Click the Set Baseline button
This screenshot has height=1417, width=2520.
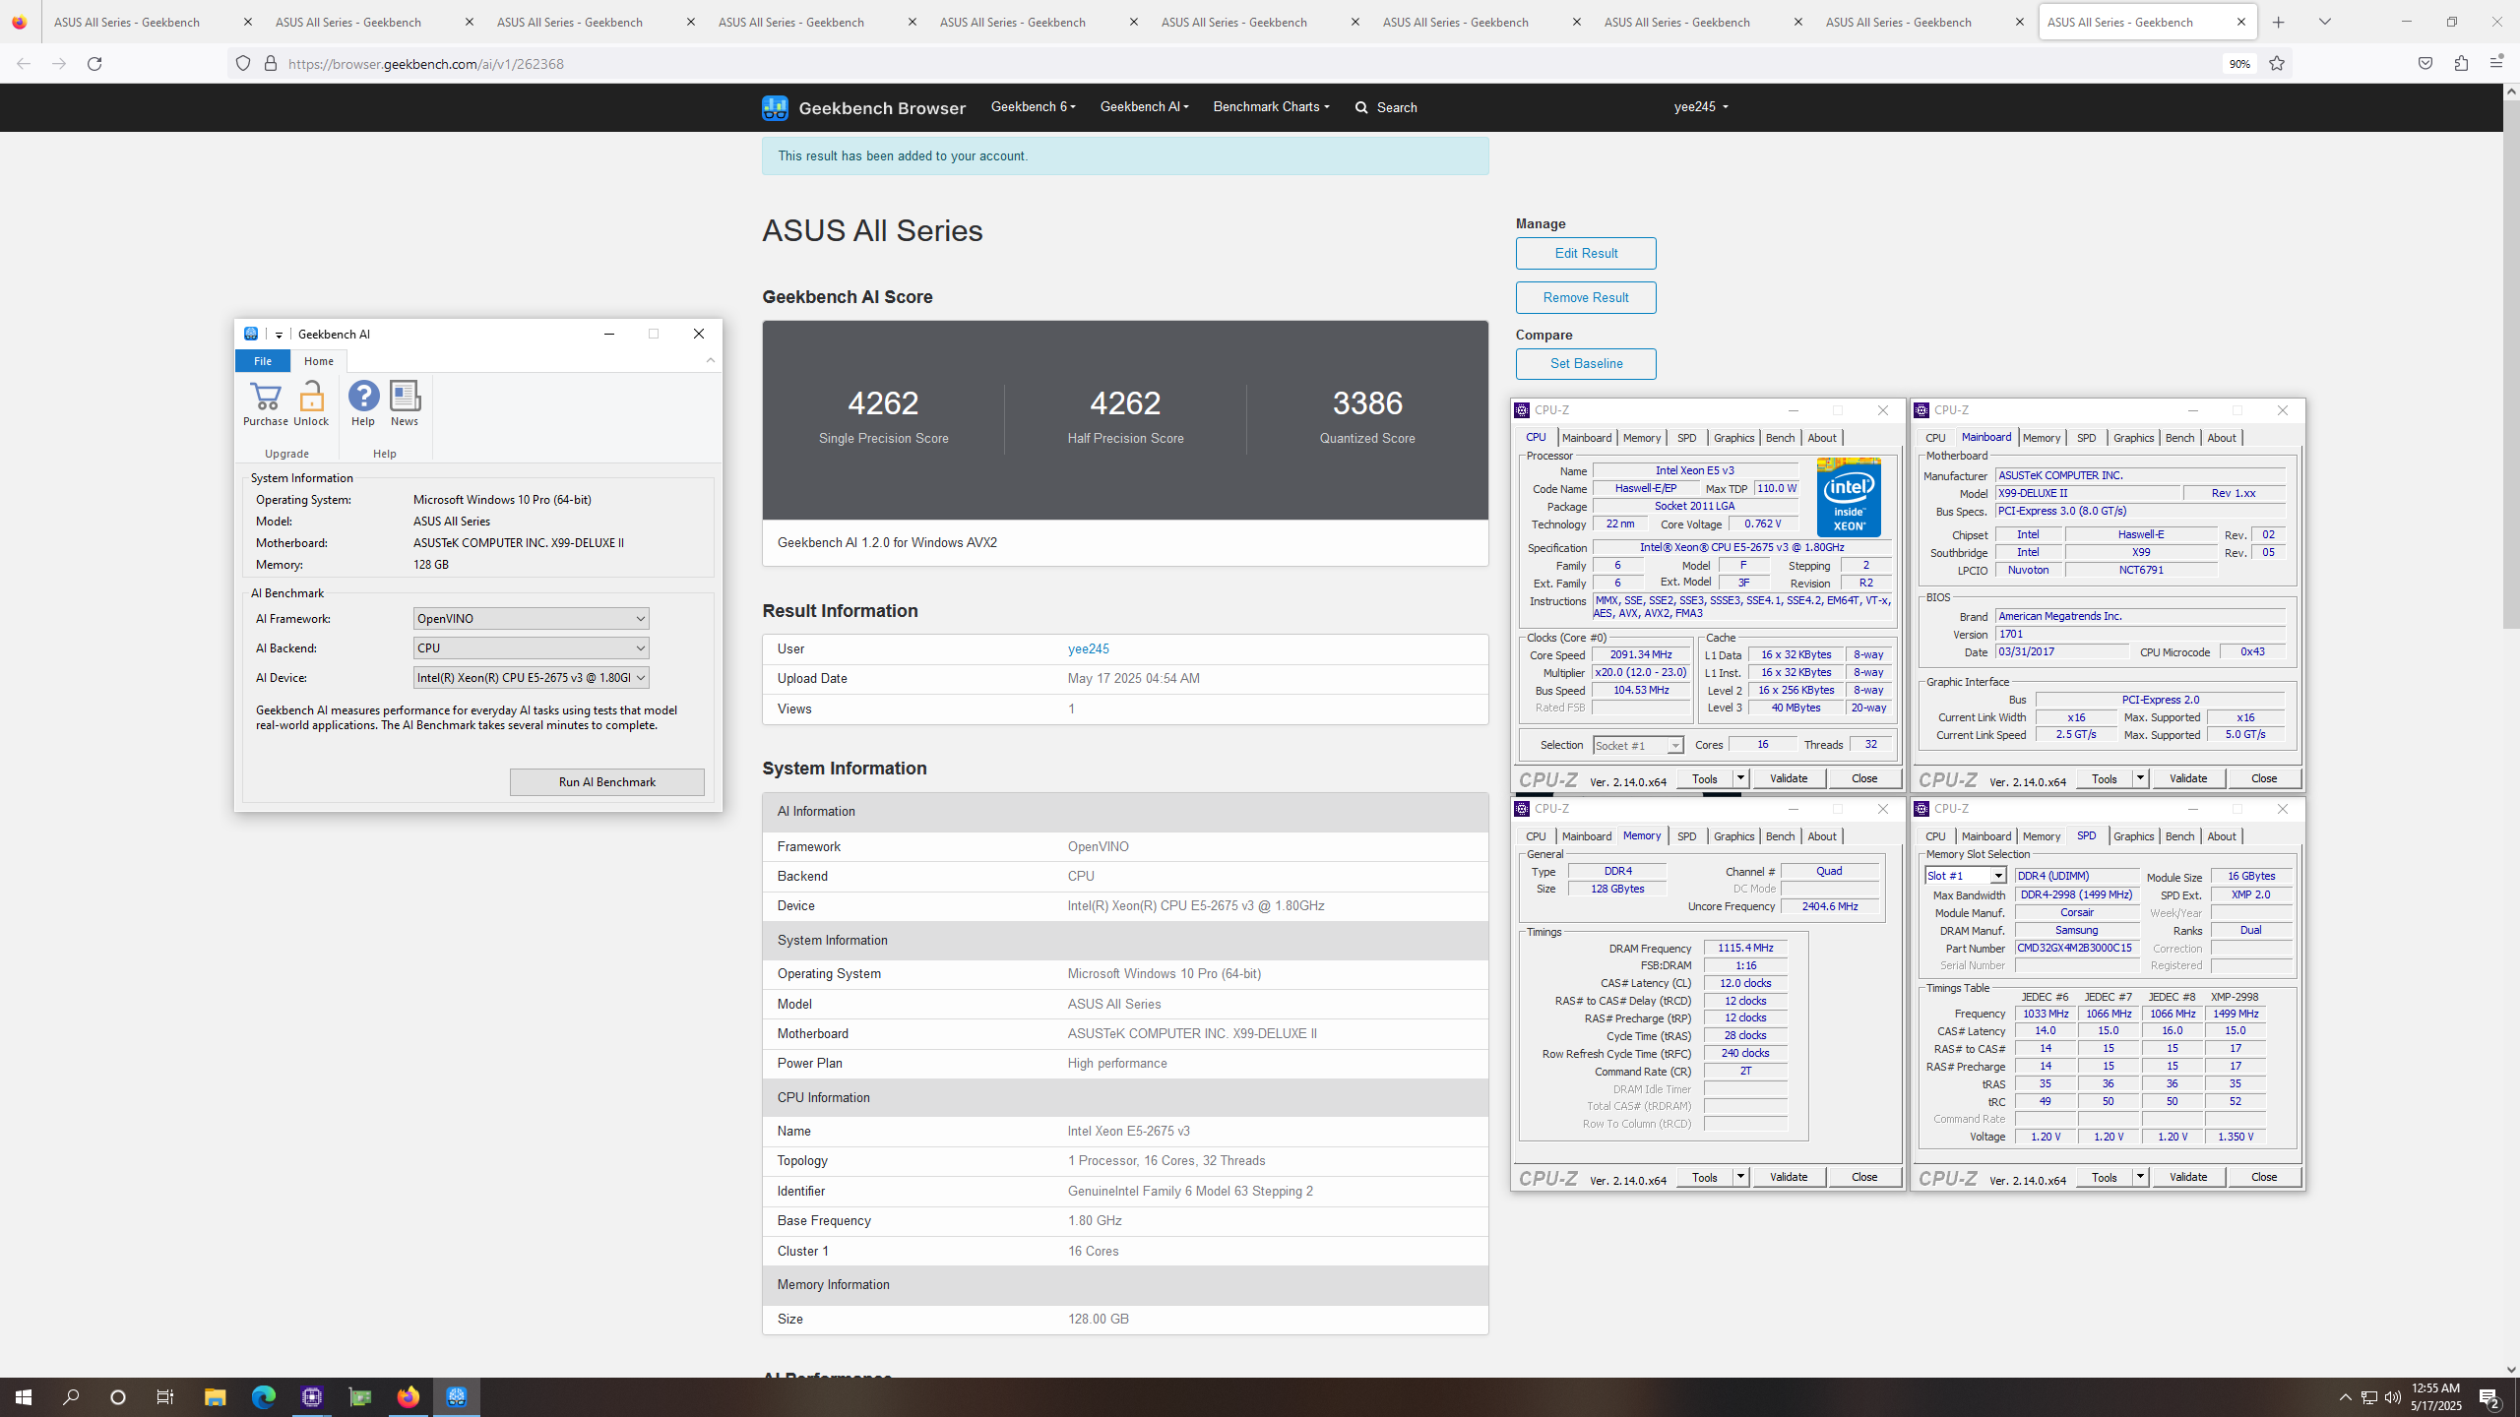coord(1586,363)
